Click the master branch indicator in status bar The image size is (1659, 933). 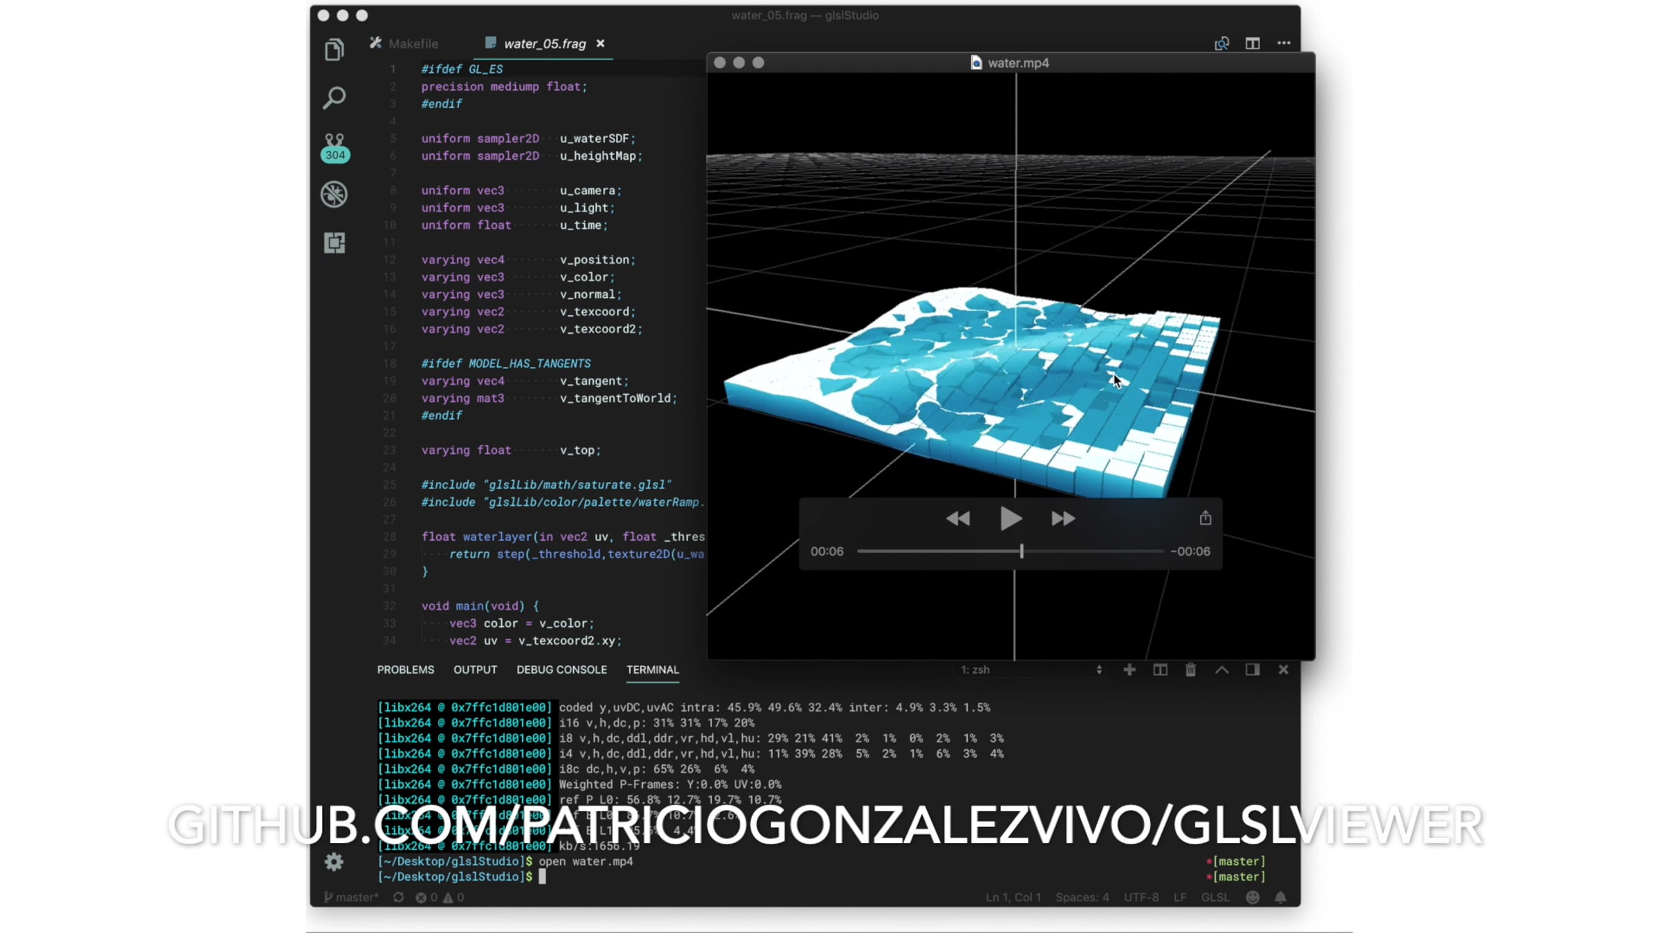coord(352,897)
